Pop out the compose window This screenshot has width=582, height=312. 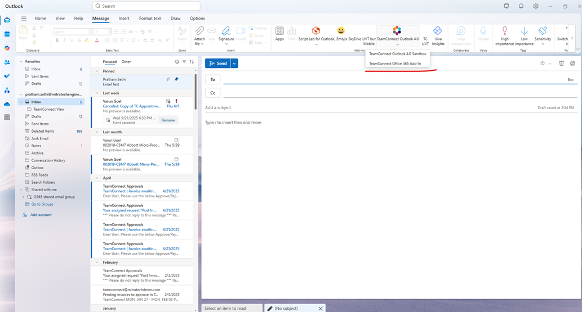(x=573, y=64)
